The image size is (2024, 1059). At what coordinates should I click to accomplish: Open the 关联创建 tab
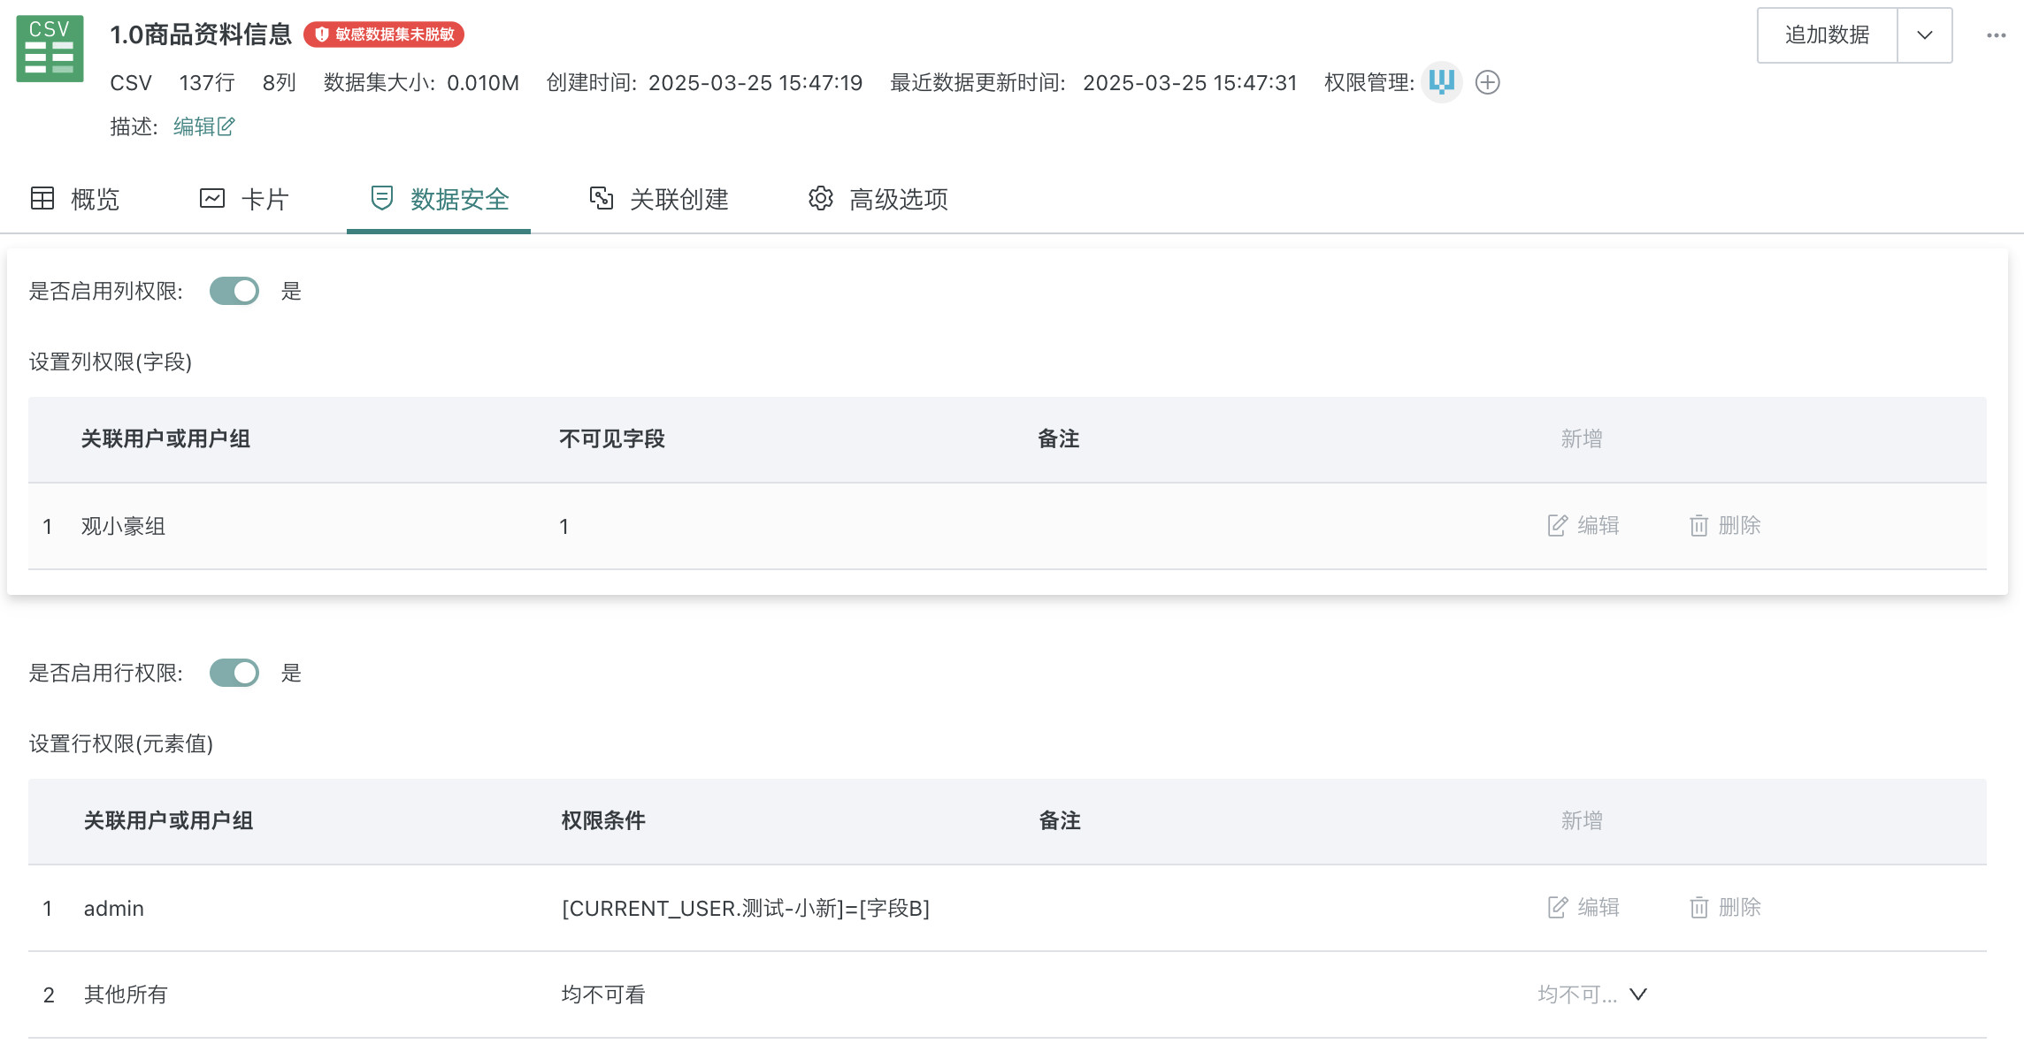click(x=659, y=199)
